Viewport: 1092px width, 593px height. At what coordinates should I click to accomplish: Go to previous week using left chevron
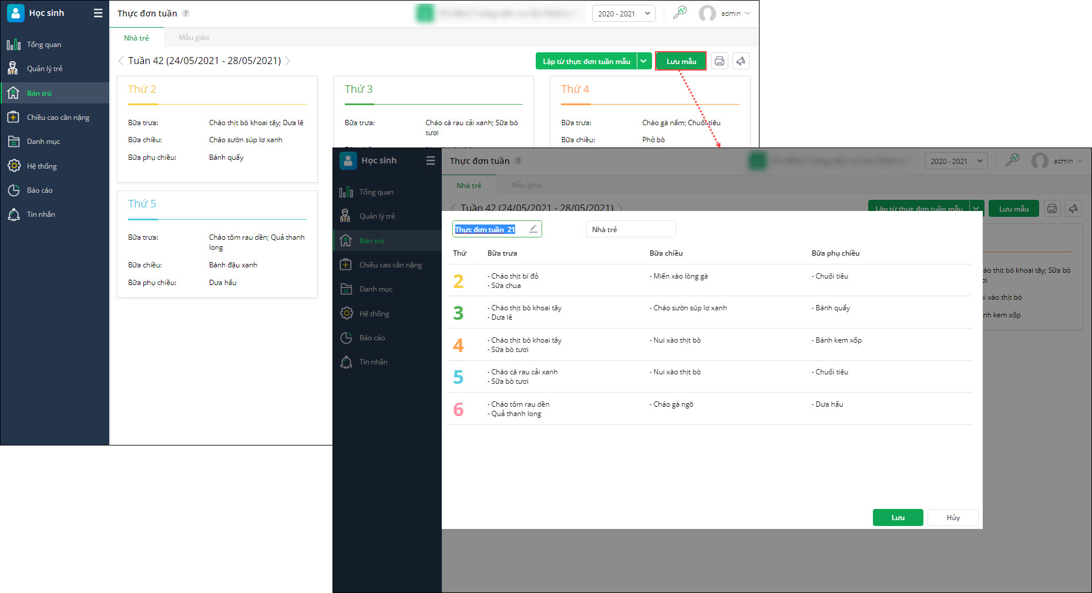(121, 61)
